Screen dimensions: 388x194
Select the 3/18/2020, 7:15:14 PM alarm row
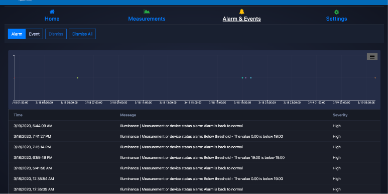pos(194,147)
